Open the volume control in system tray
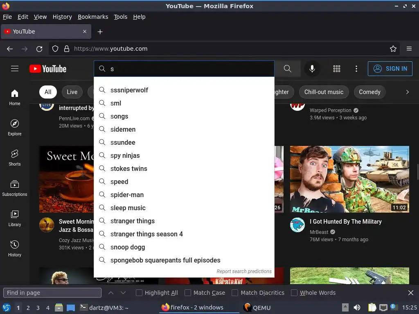 click(x=357, y=307)
